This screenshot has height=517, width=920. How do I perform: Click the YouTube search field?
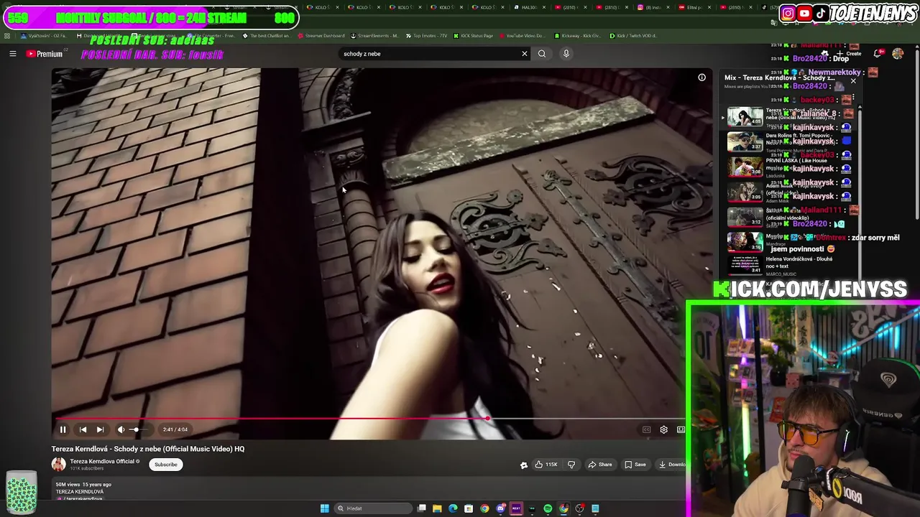pos(430,54)
